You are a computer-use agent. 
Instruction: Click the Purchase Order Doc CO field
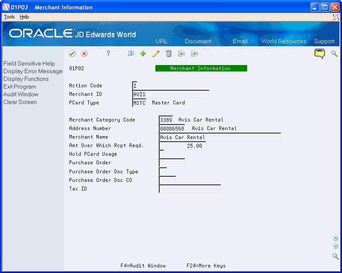pos(167,180)
